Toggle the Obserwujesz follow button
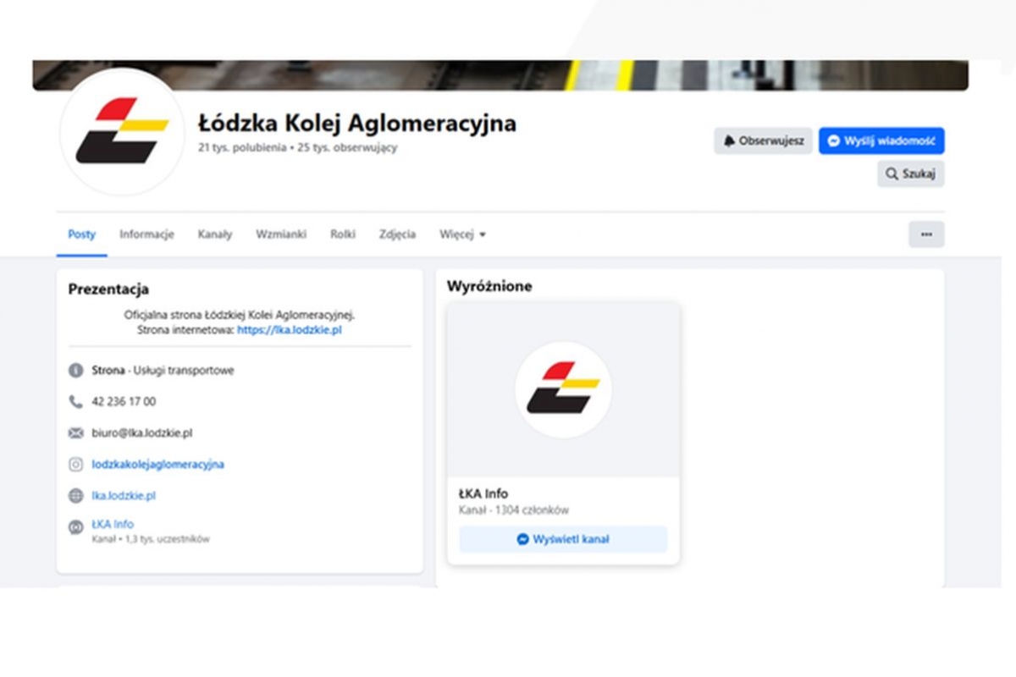1016x677 pixels. tap(764, 141)
